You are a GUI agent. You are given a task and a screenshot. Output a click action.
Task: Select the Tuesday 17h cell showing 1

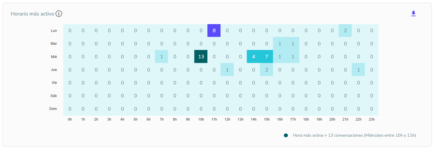pos(293,44)
